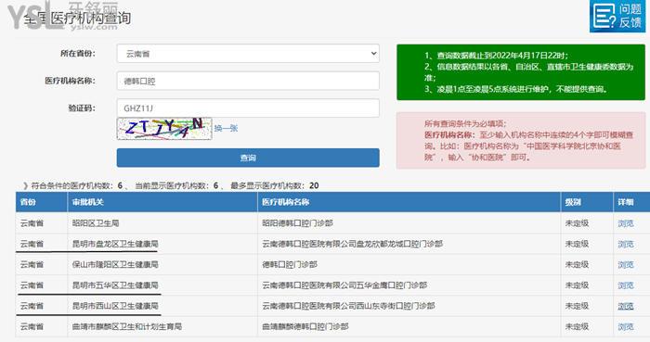Click the 级别 column header

(x=587, y=202)
